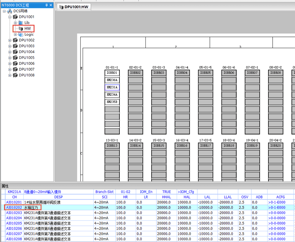Select the IOBR08 branch block

point(276,73)
